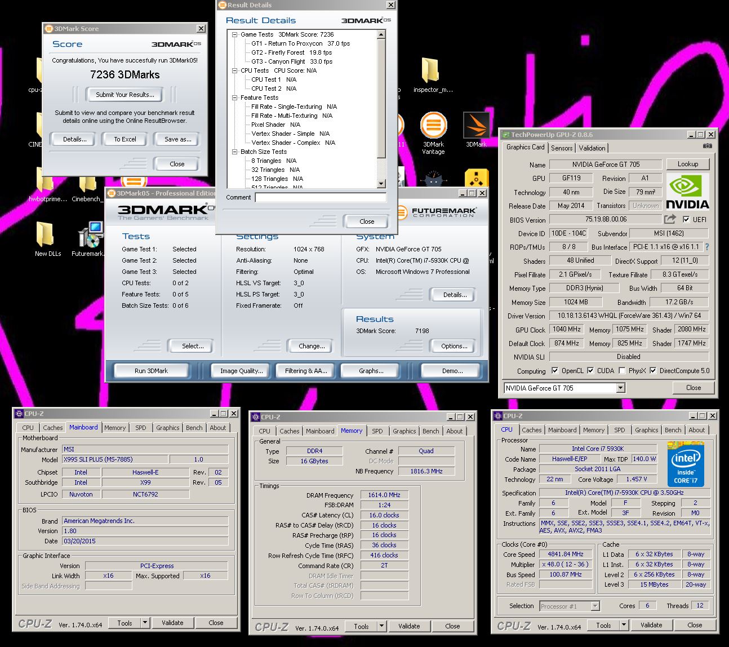Screen dimensions: 729x647
Task: Open Graphics tab in Mainboard CPU-Z window
Action: pos(168,428)
